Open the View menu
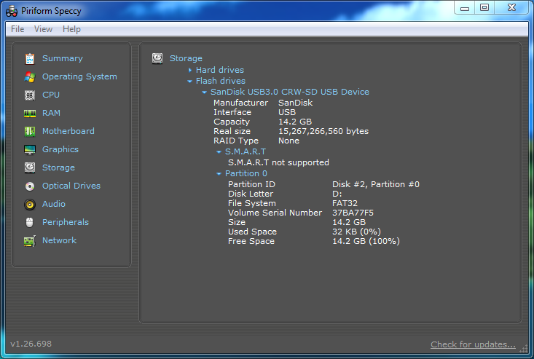Image resolution: width=534 pixels, height=359 pixels. pos(43,29)
